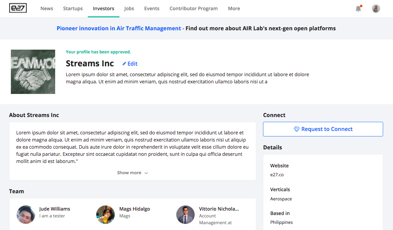This screenshot has width=393, height=230.
Task: Edit the Streams Inc profile
Action: point(130,64)
